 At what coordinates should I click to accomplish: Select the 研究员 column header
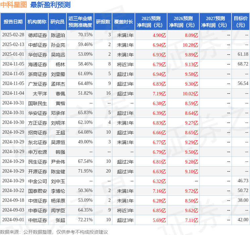[57, 22]
